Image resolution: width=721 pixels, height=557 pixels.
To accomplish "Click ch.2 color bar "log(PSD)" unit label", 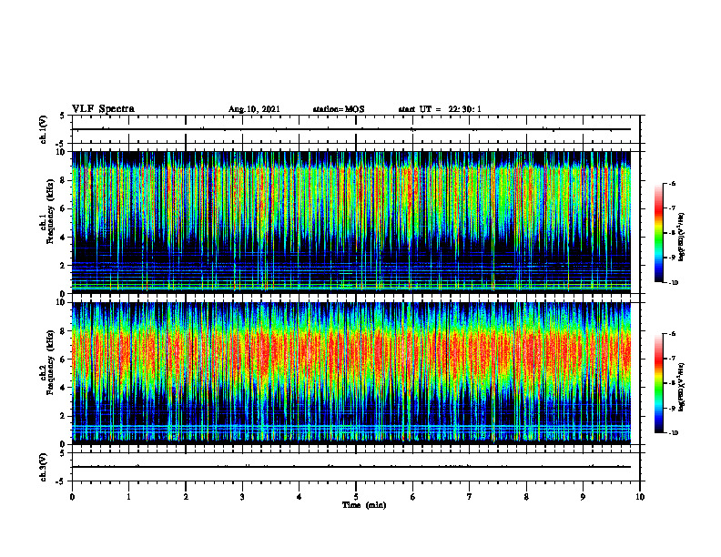I will click(x=682, y=387).
